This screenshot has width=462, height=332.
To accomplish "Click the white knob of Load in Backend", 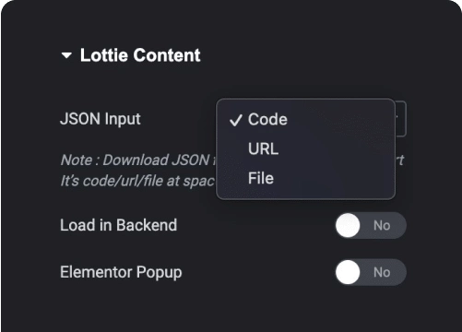I will (348, 225).
